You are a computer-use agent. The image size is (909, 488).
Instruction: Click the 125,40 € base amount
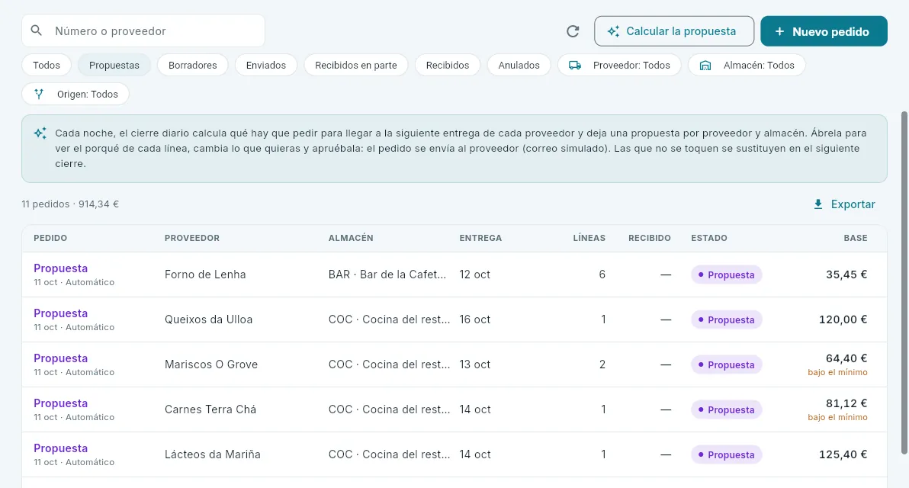(x=843, y=454)
